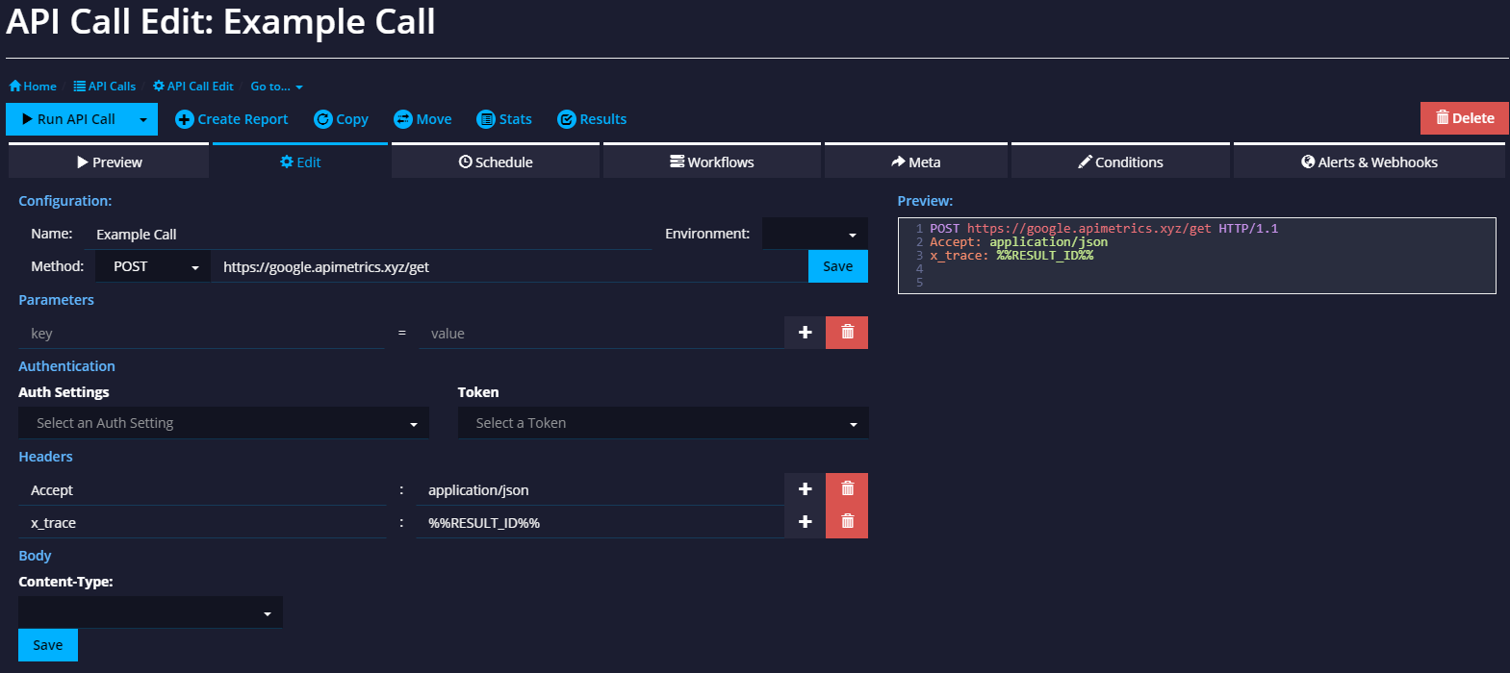Open the POST method dropdown
Screen dimensions: 1510x673
pyautogui.click(x=154, y=266)
